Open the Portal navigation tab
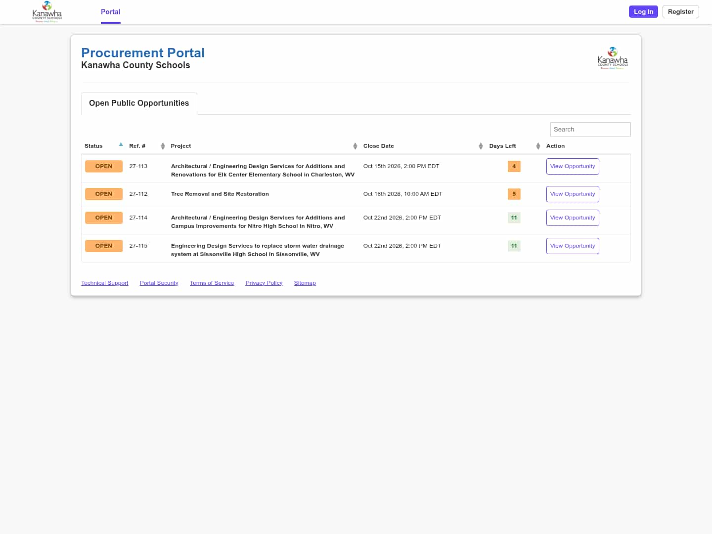Image resolution: width=712 pixels, height=534 pixels. click(111, 12)
